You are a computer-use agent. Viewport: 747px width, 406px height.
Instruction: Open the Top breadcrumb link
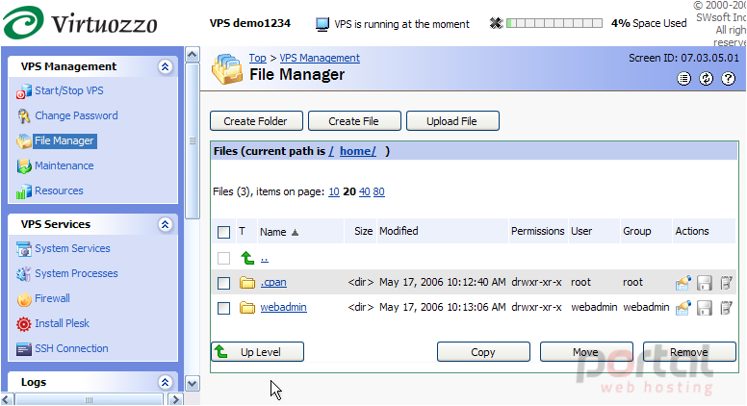click(x=258, y=58)
